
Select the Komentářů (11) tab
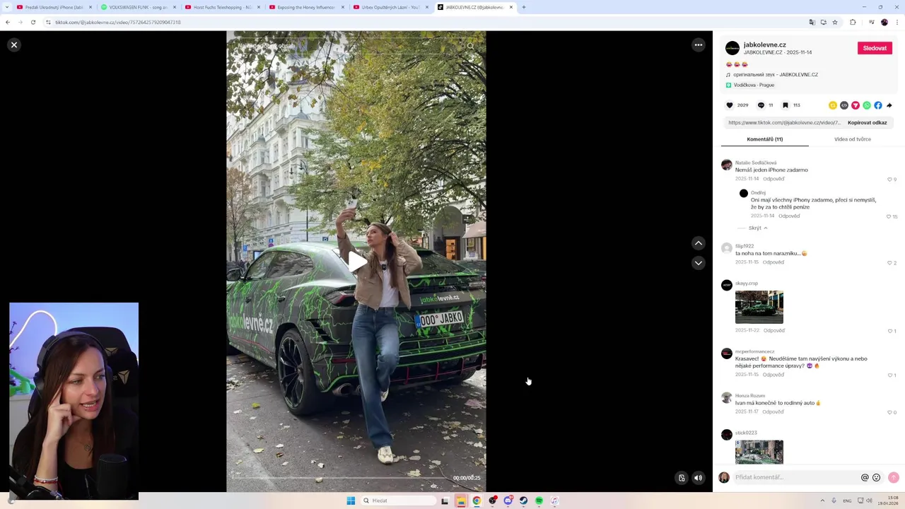click(x=765, y=139)
